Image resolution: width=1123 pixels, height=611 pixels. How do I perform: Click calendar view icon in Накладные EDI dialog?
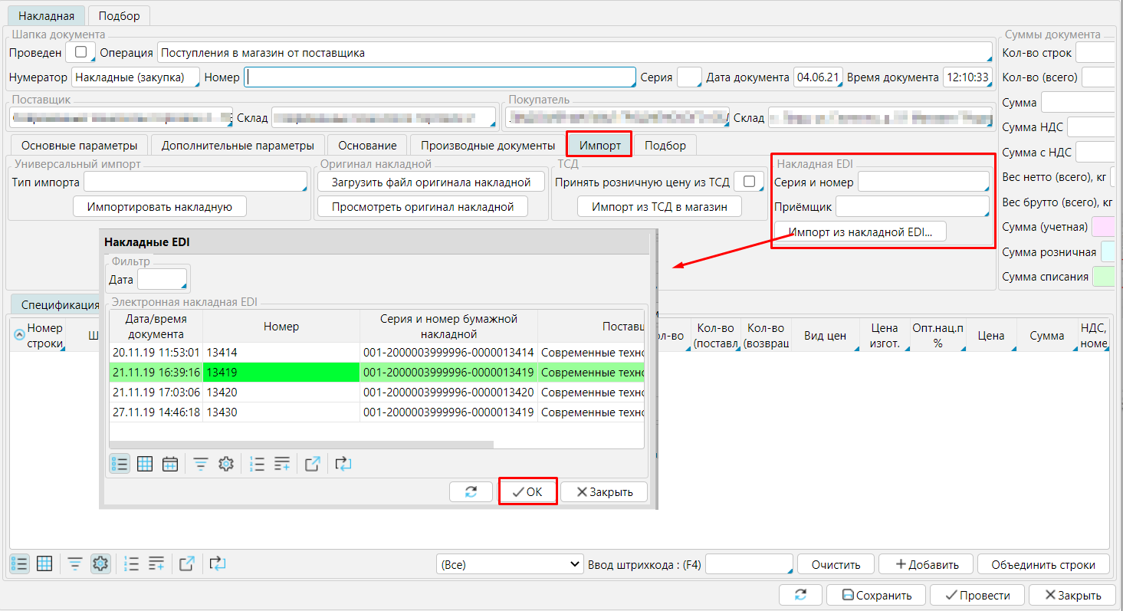170,464
